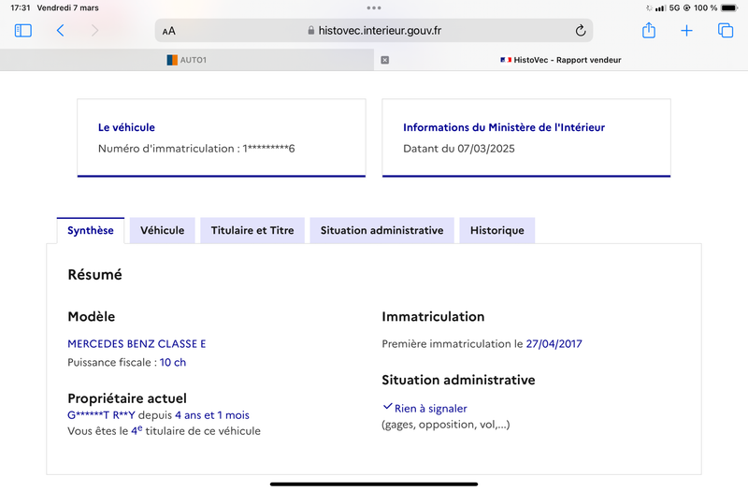Tap the battery indicator in status bar

point(729,7)
